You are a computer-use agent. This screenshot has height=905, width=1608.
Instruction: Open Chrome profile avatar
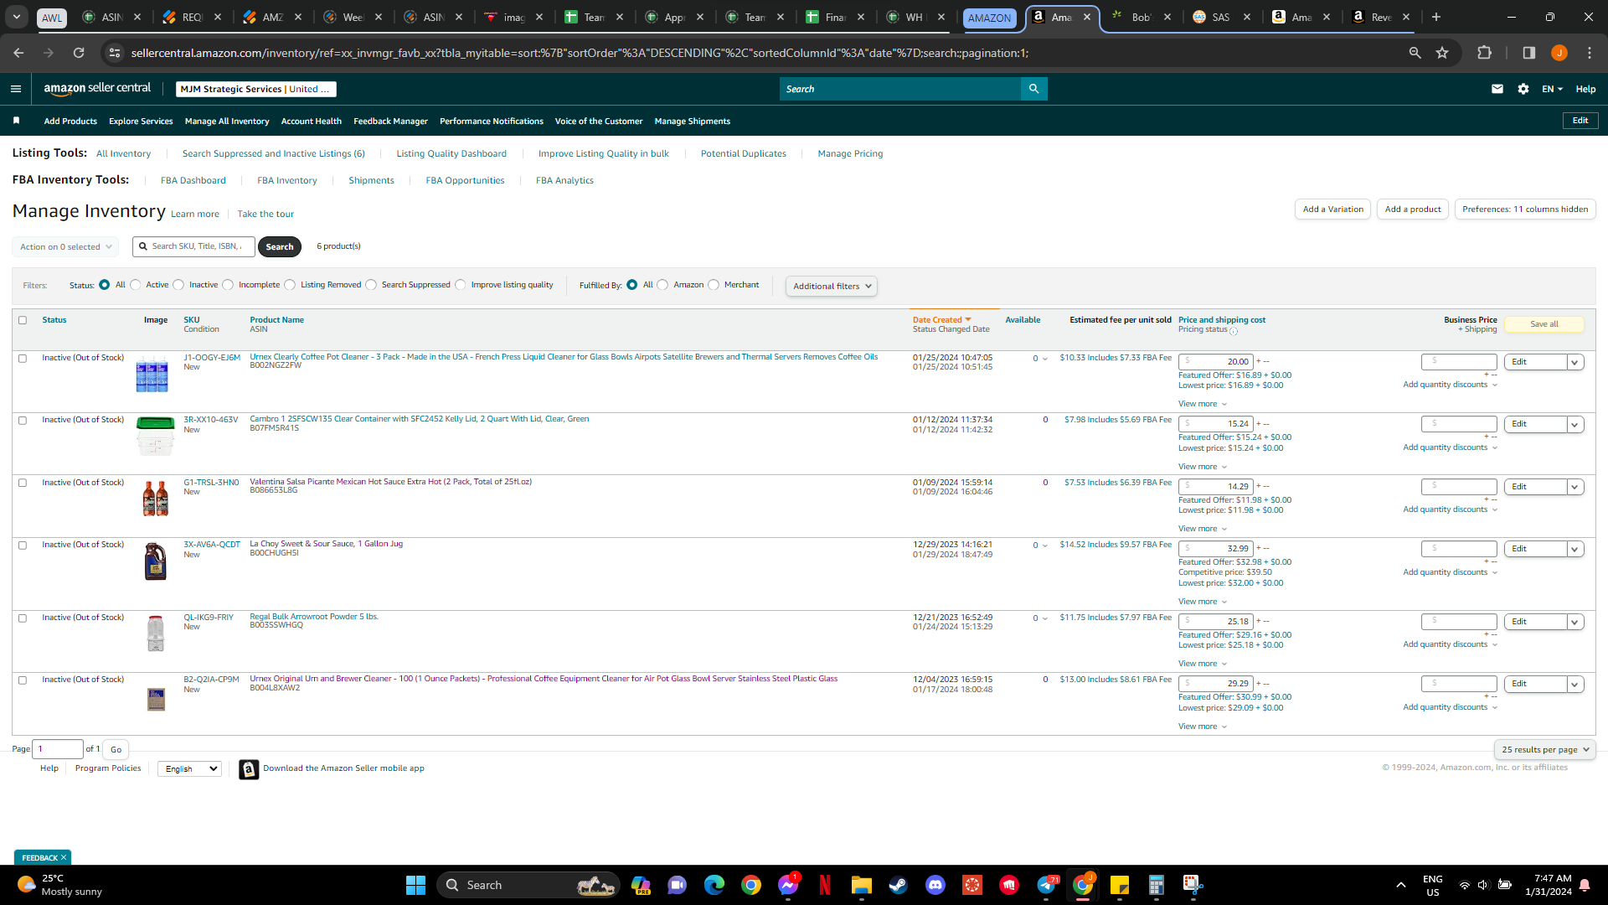coord(1559,53)
